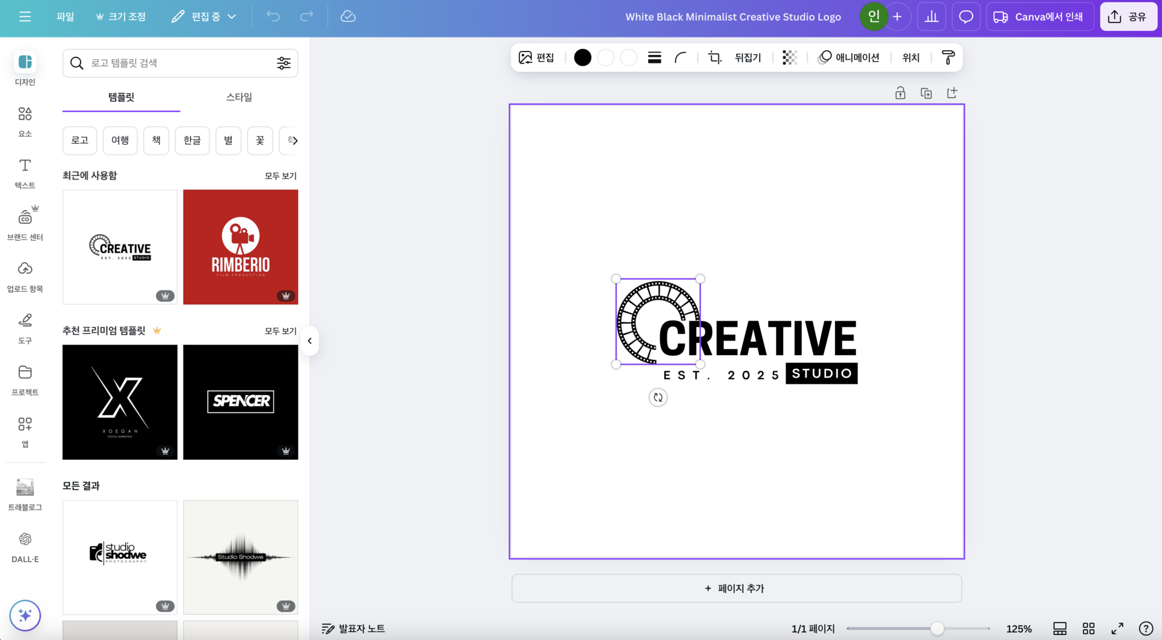Select the black color swatch
This screenshot has width=1162, height=640.
[x=582, y=57]
